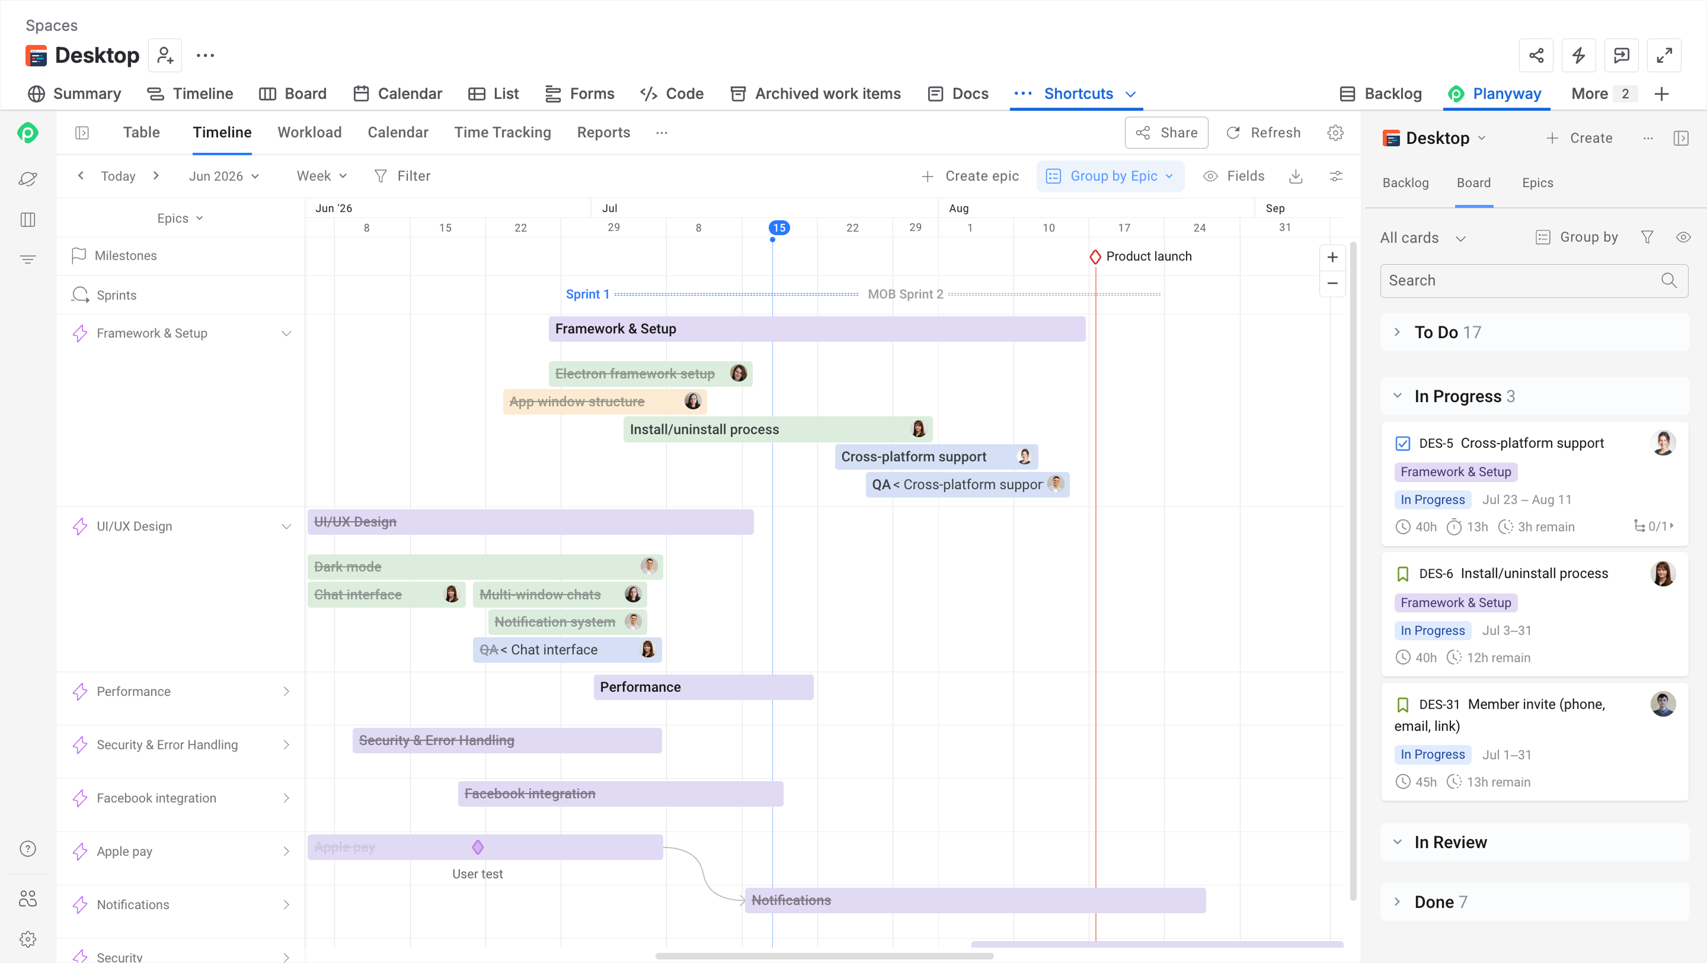
Task: Click the team members icon in left sidebar
Action: (x=28, y=899)
